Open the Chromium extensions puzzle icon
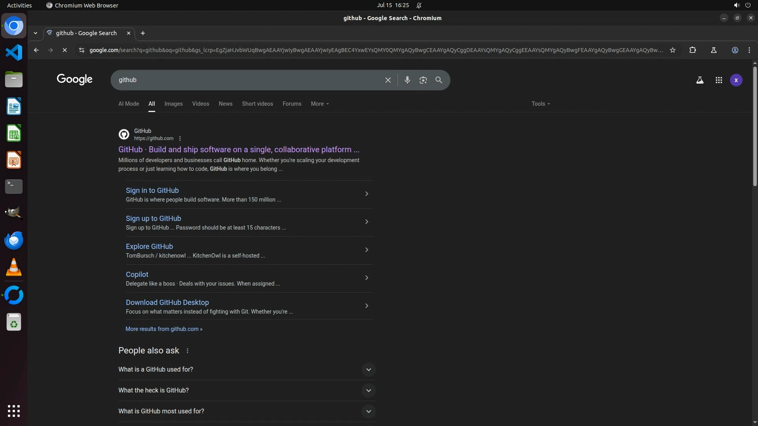This screenshot has width=758, height=426. coord(692,50)
